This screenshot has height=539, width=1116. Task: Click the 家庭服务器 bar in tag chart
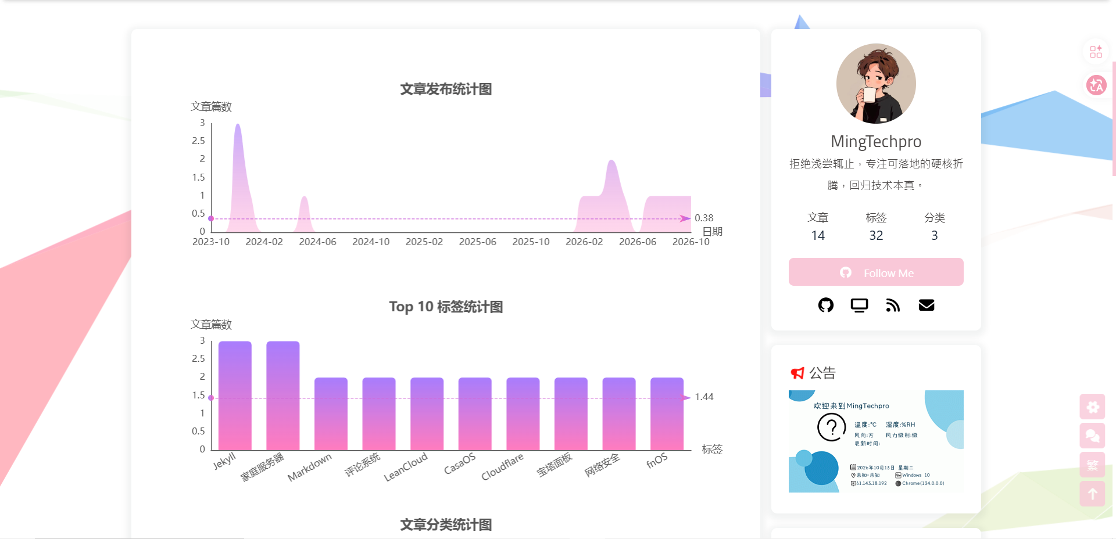283,396
